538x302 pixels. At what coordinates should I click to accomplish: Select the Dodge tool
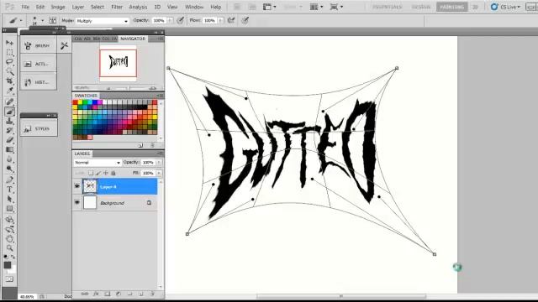[9, 169]
